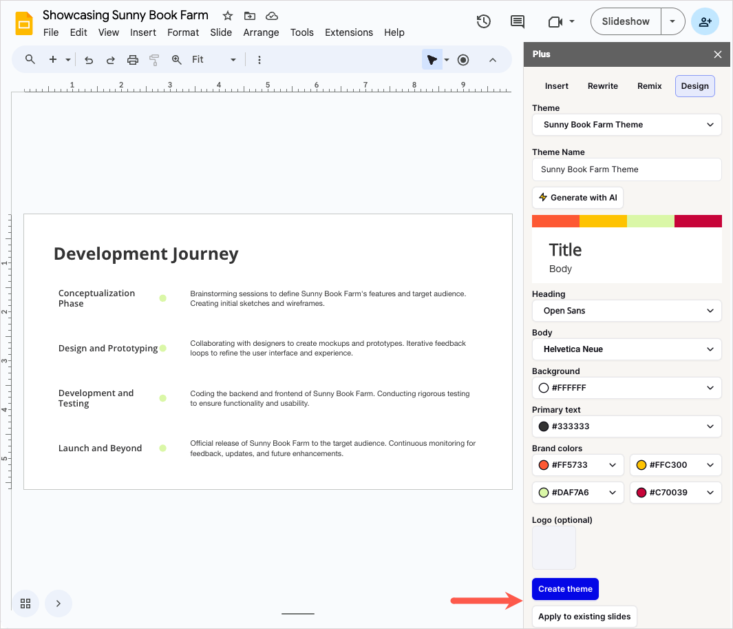Select the Design tab

[x=694, y=86]
